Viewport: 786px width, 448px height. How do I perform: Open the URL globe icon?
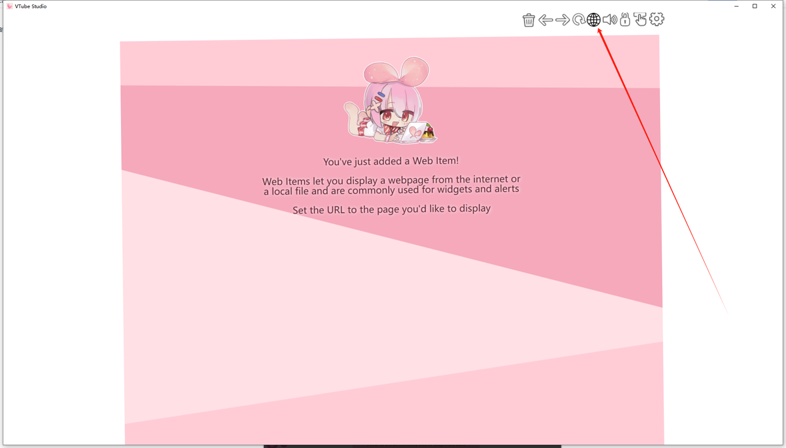(593, 20)
